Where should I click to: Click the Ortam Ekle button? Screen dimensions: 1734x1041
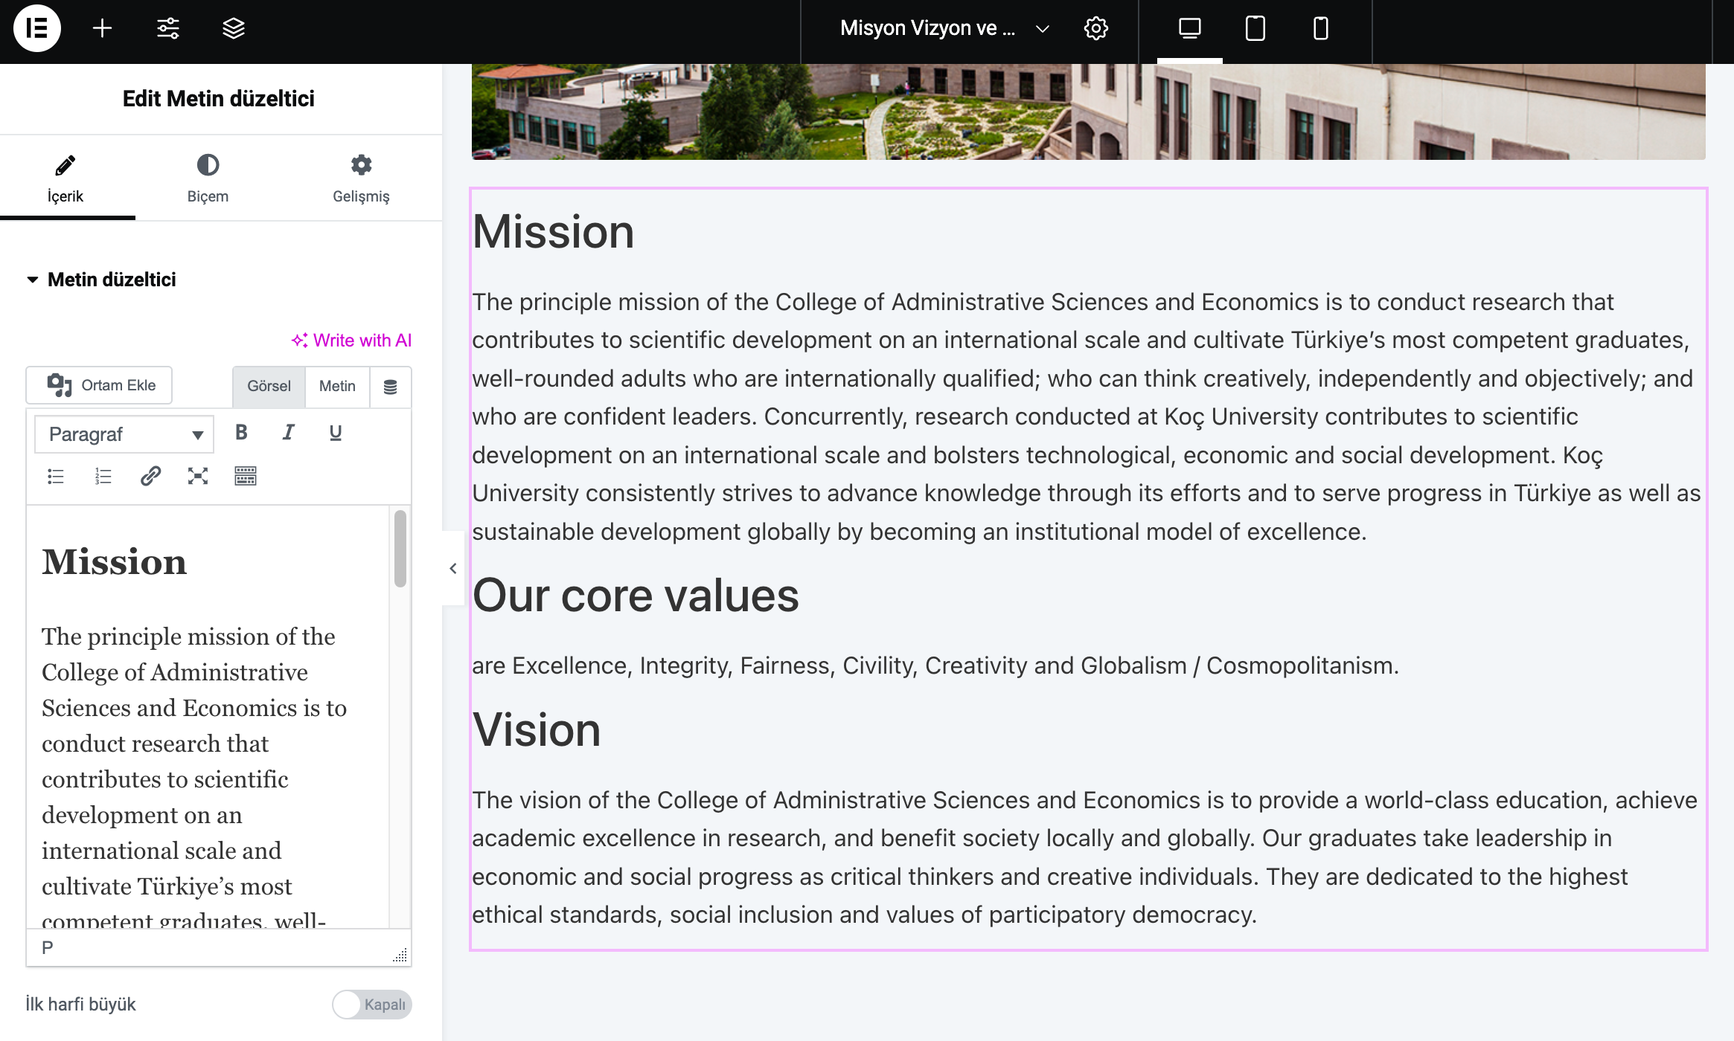100,385
